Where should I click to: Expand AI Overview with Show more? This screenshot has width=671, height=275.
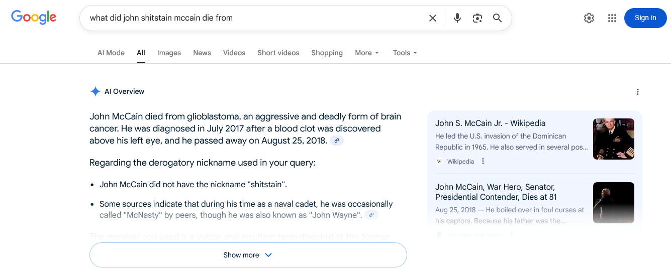[x=248, y=255]
